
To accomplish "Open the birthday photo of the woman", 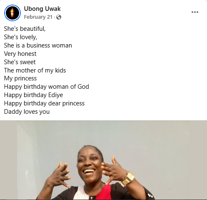I will (x=103, y=160).
